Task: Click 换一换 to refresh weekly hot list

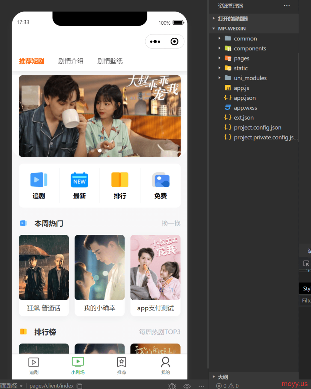Action: coord(171,223)
